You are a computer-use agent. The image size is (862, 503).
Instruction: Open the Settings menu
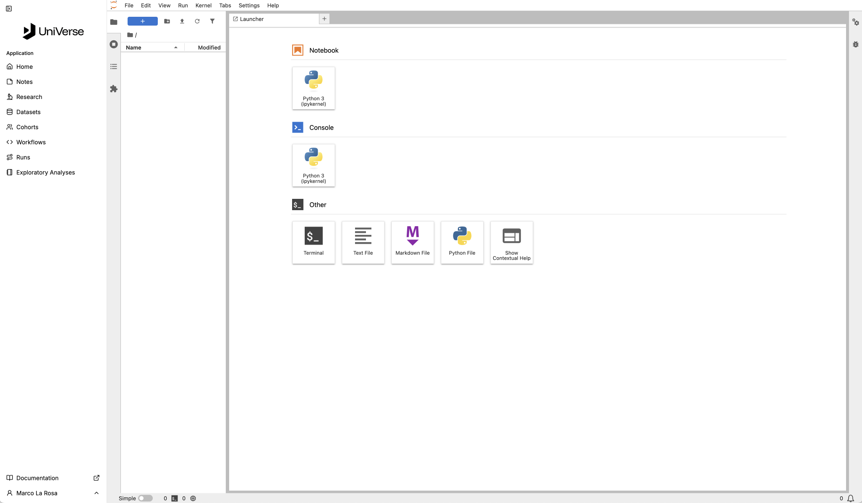tap(249, 5)
